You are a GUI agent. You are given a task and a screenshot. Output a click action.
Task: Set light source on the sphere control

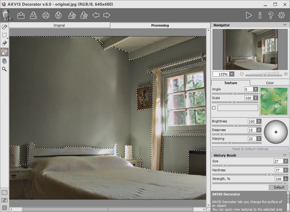tap(276, 132)
